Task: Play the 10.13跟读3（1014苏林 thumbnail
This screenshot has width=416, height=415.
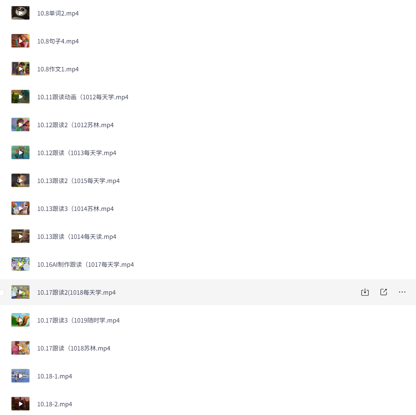Action: [20, 208]
